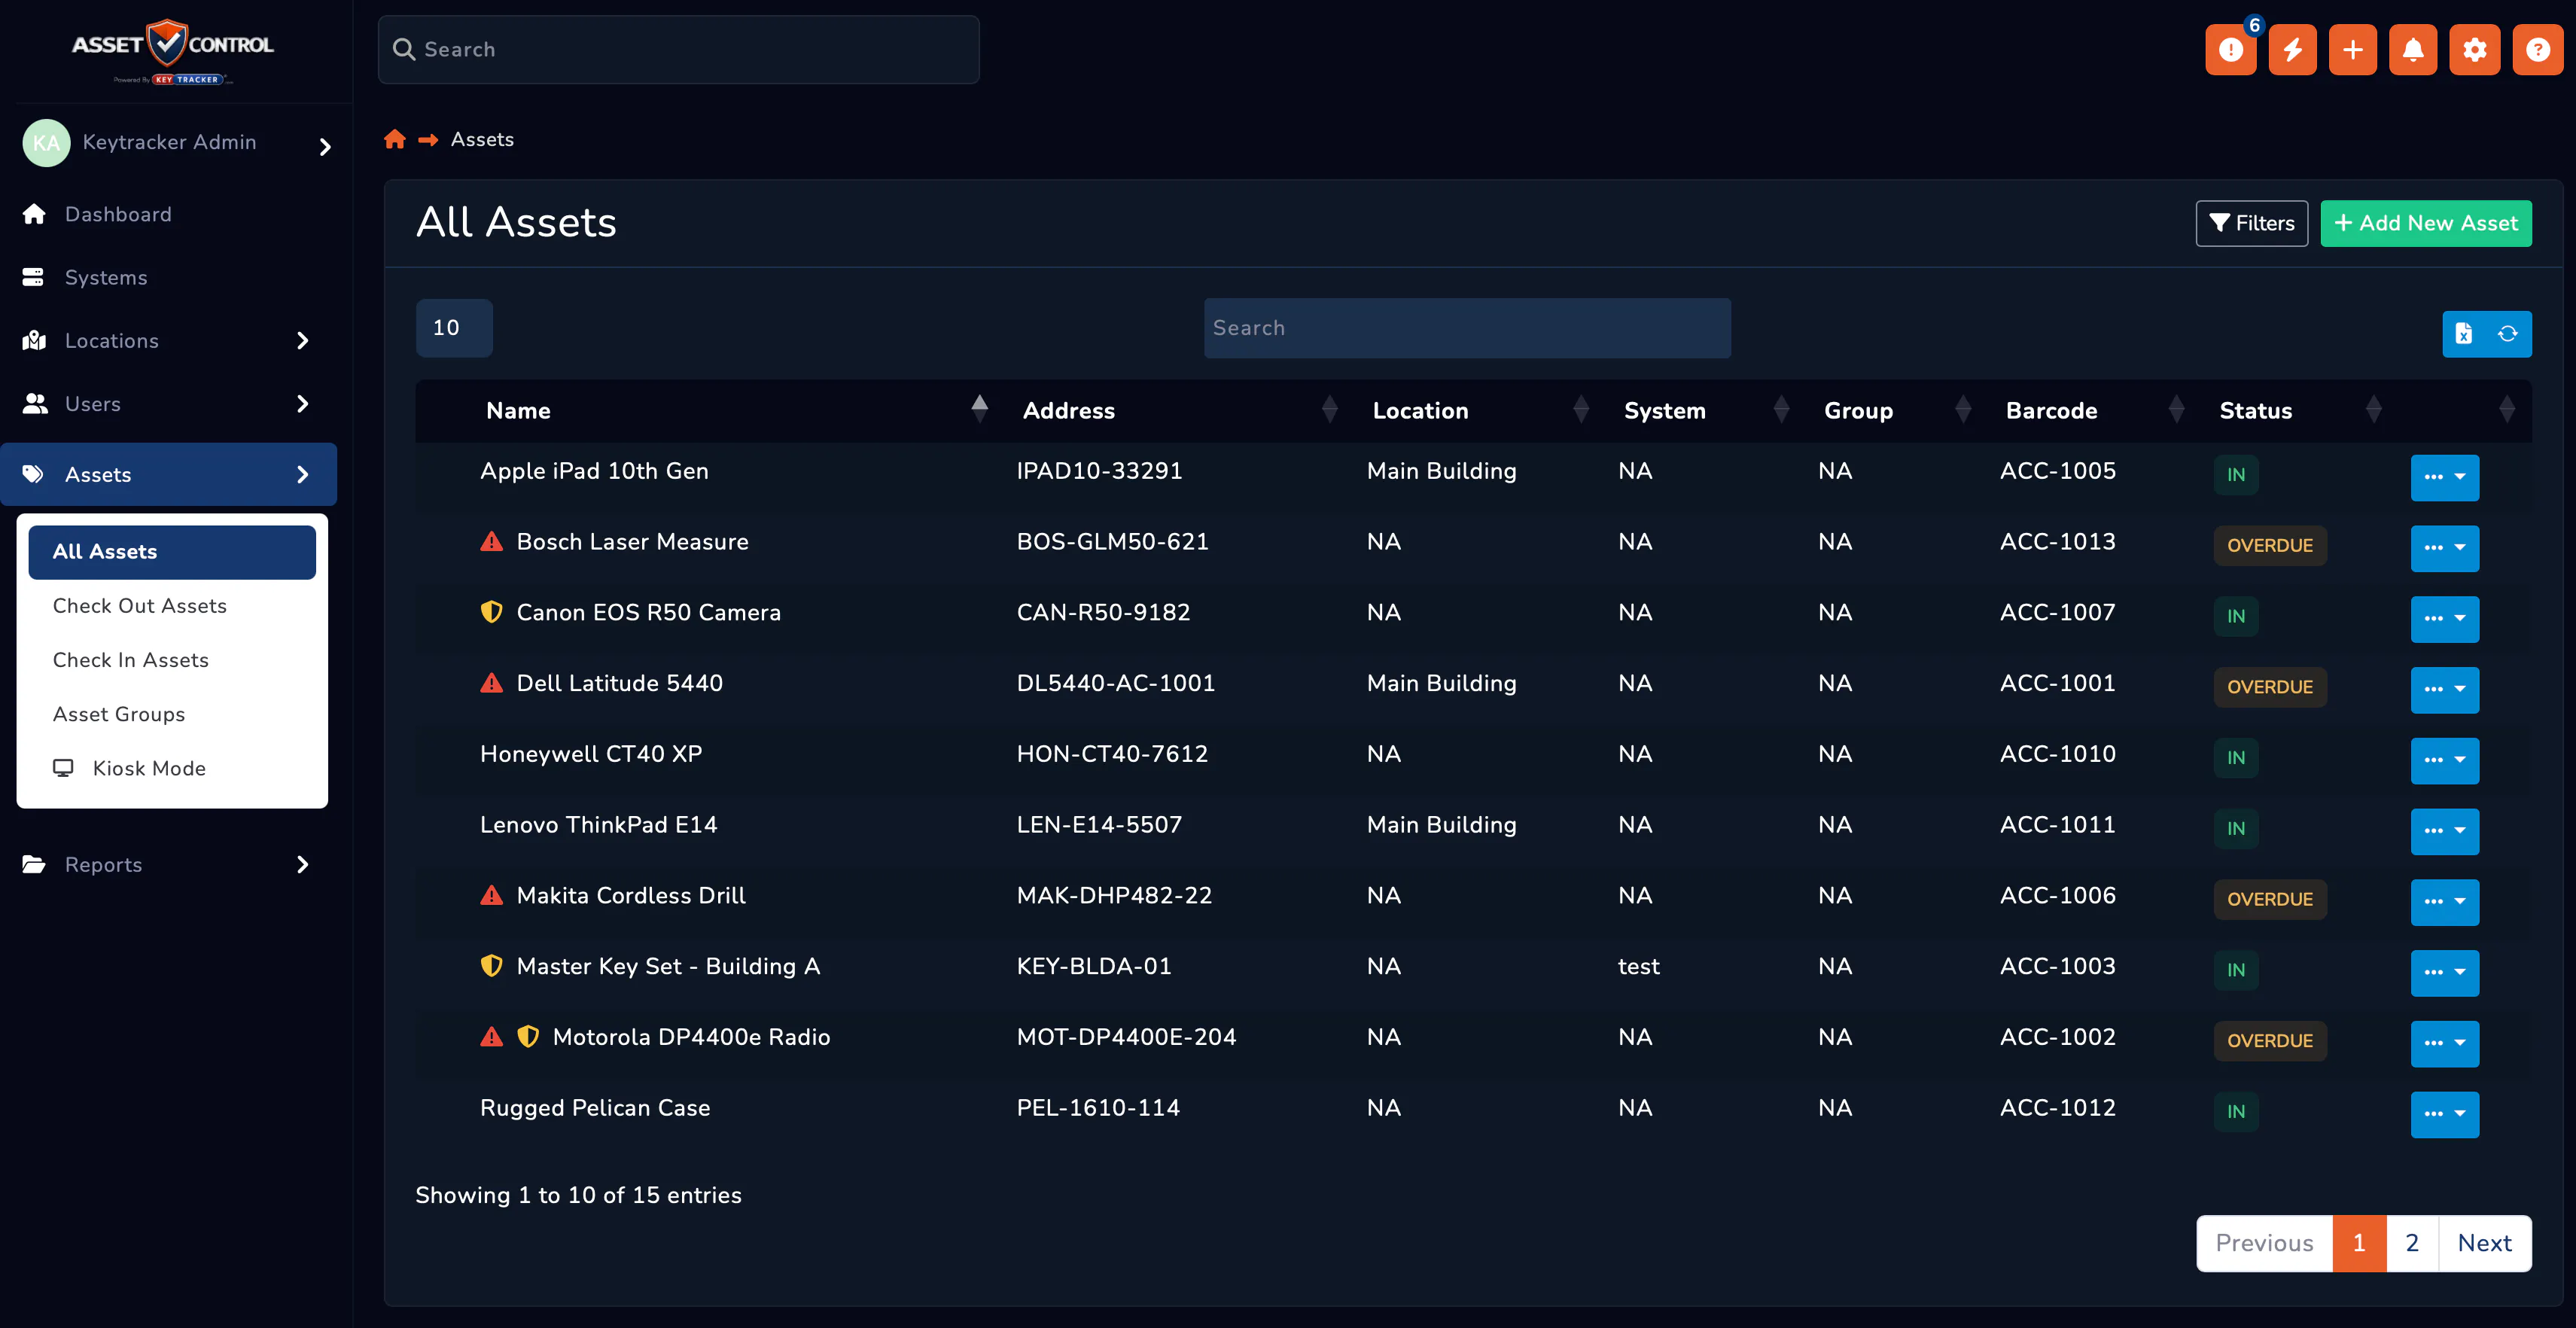Collapse the Assets sidebar menu
Image resolution: width=2576 pixels, height=1328 pixels.
coord(303,475)
